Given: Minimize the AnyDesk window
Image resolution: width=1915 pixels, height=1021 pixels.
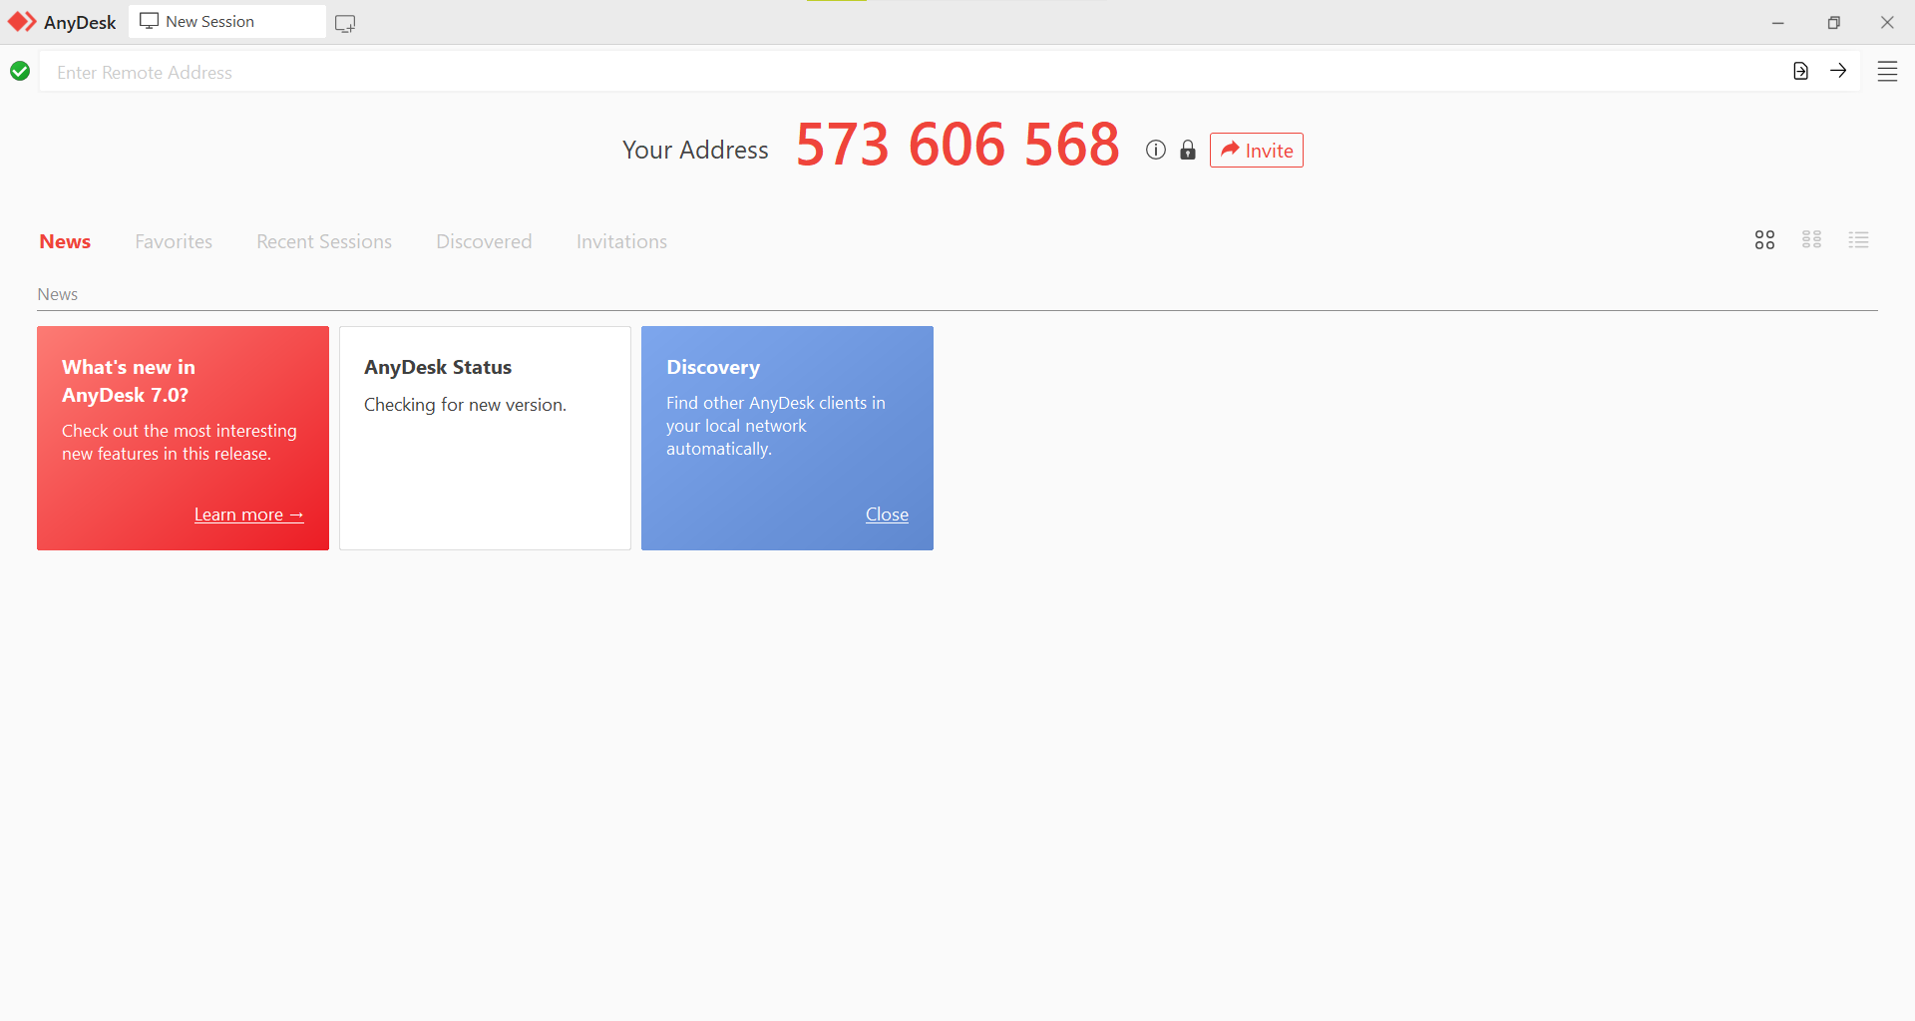Looking at the screenshot, I should click(1777, 22).
